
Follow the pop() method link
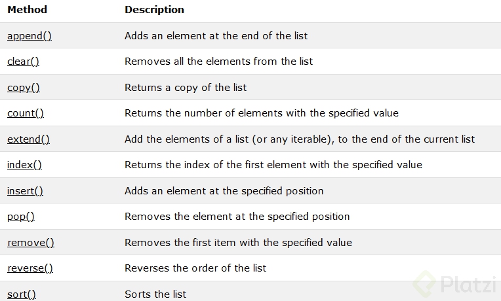pos(21,217)
